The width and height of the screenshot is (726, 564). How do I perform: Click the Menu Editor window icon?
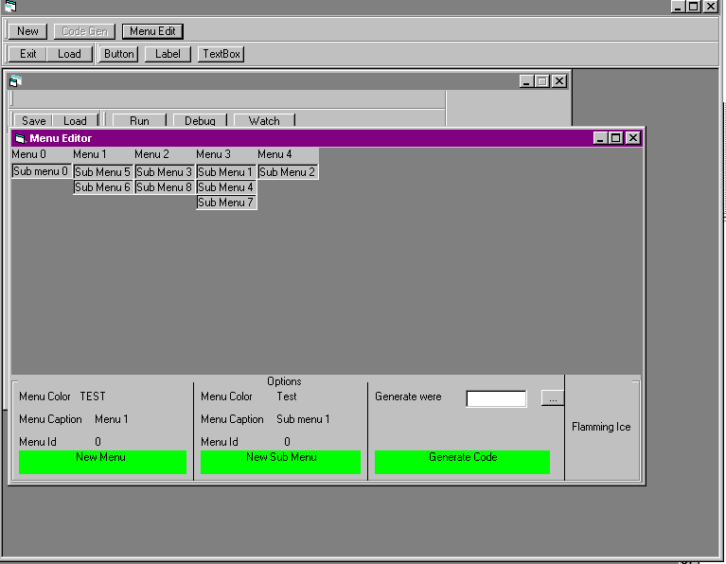tap(20, 138)
